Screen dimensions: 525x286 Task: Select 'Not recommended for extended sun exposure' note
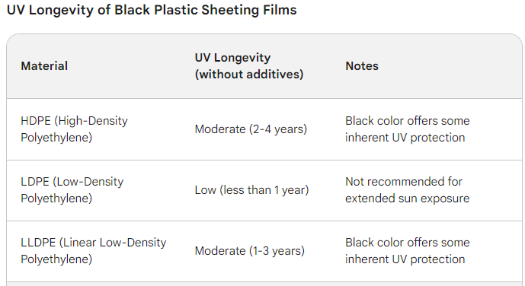(x=408, y=189)
